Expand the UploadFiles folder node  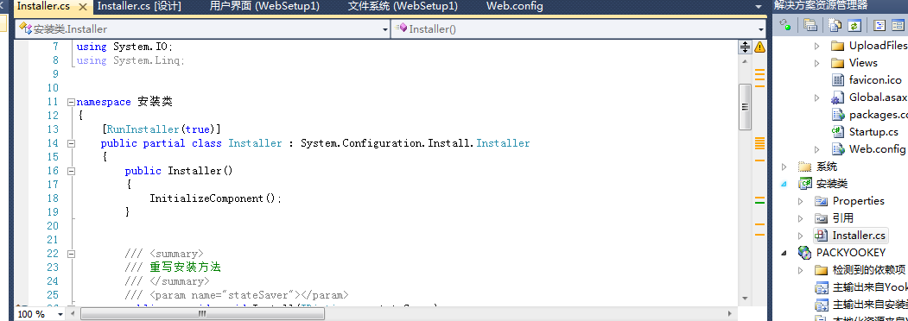point(817,46)
